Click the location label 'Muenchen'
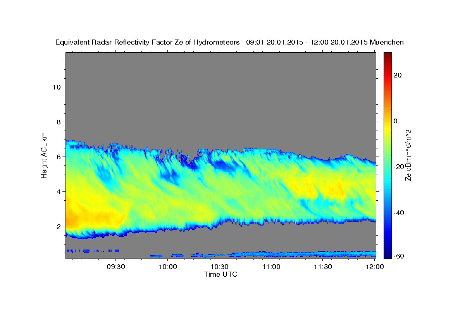 pos(387,42)
